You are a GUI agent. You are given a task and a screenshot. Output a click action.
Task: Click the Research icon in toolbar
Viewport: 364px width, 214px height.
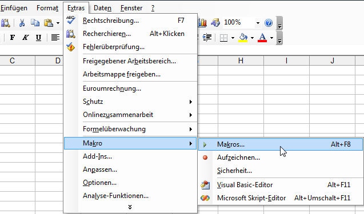click(5, 23)
